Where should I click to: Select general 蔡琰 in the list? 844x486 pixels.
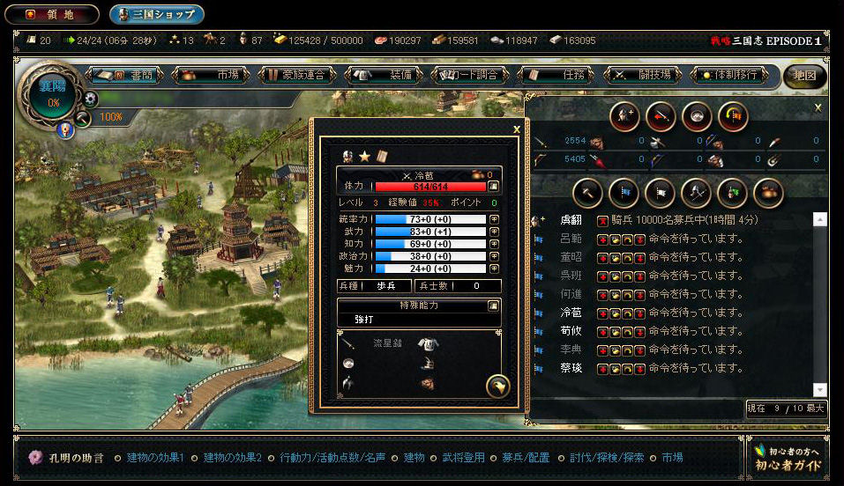571,368
